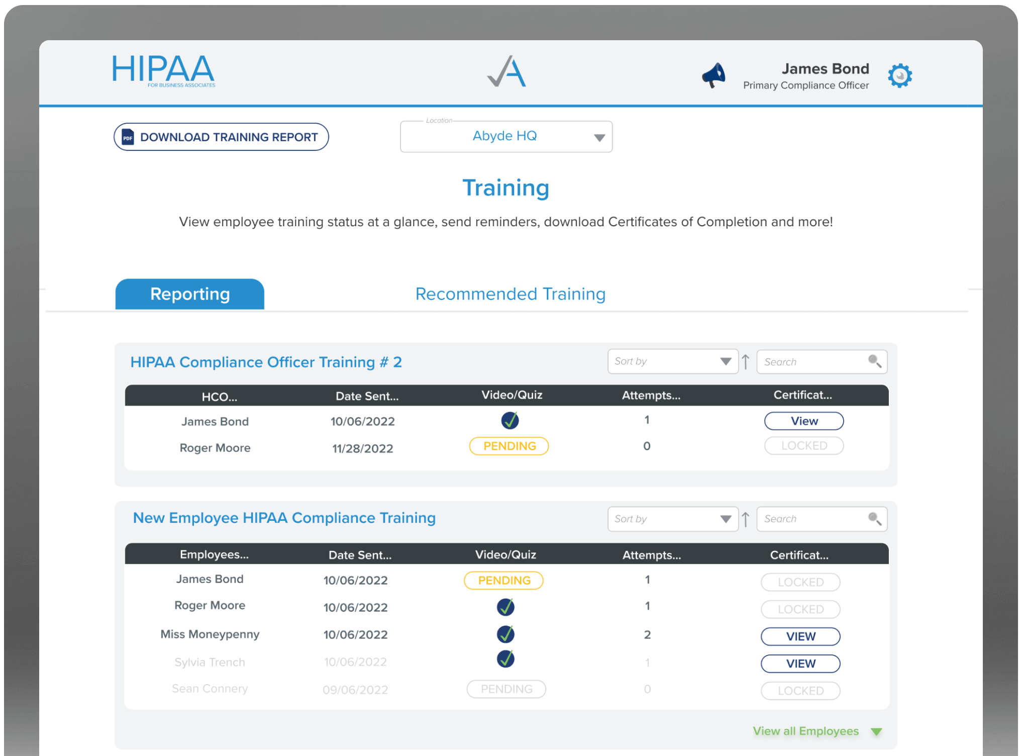
Task: Click PENDING status for Sean Connery
Action: (x=506, y=689)
